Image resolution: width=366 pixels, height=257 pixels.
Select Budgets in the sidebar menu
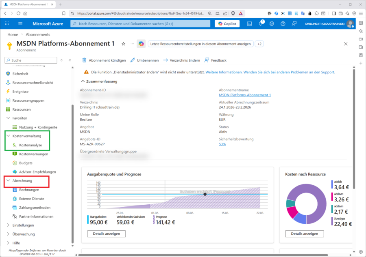coord(26,163)
